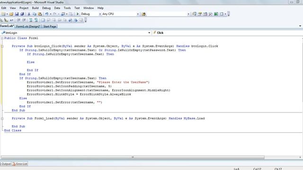Collapse the btnLogin_Click sub outline
The image size is (303, 170).
click(x=2, y=46)
